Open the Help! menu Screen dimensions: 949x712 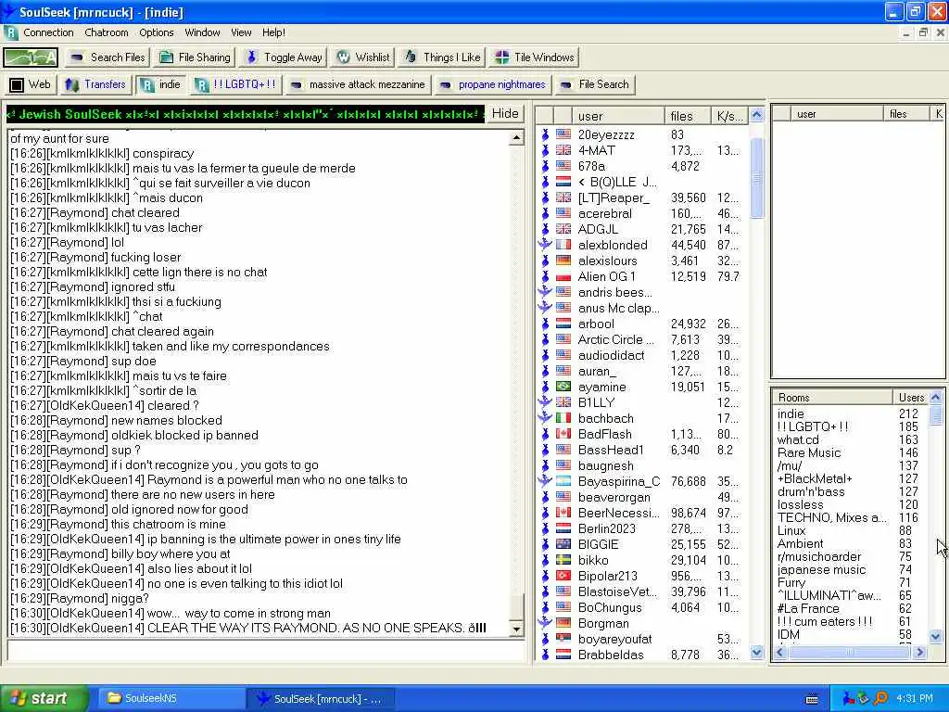pyautogui.click(x=273, y=32)
